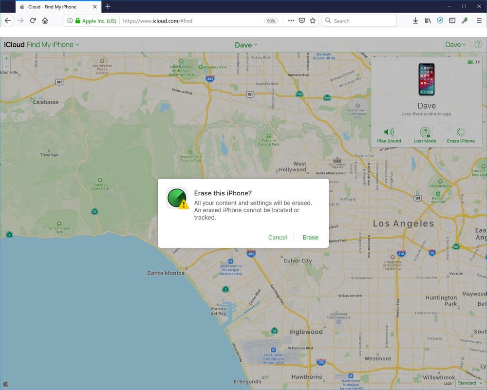Click the Huntington Park map label
This screenshot has height=390, width=487.
pos(441,300)
